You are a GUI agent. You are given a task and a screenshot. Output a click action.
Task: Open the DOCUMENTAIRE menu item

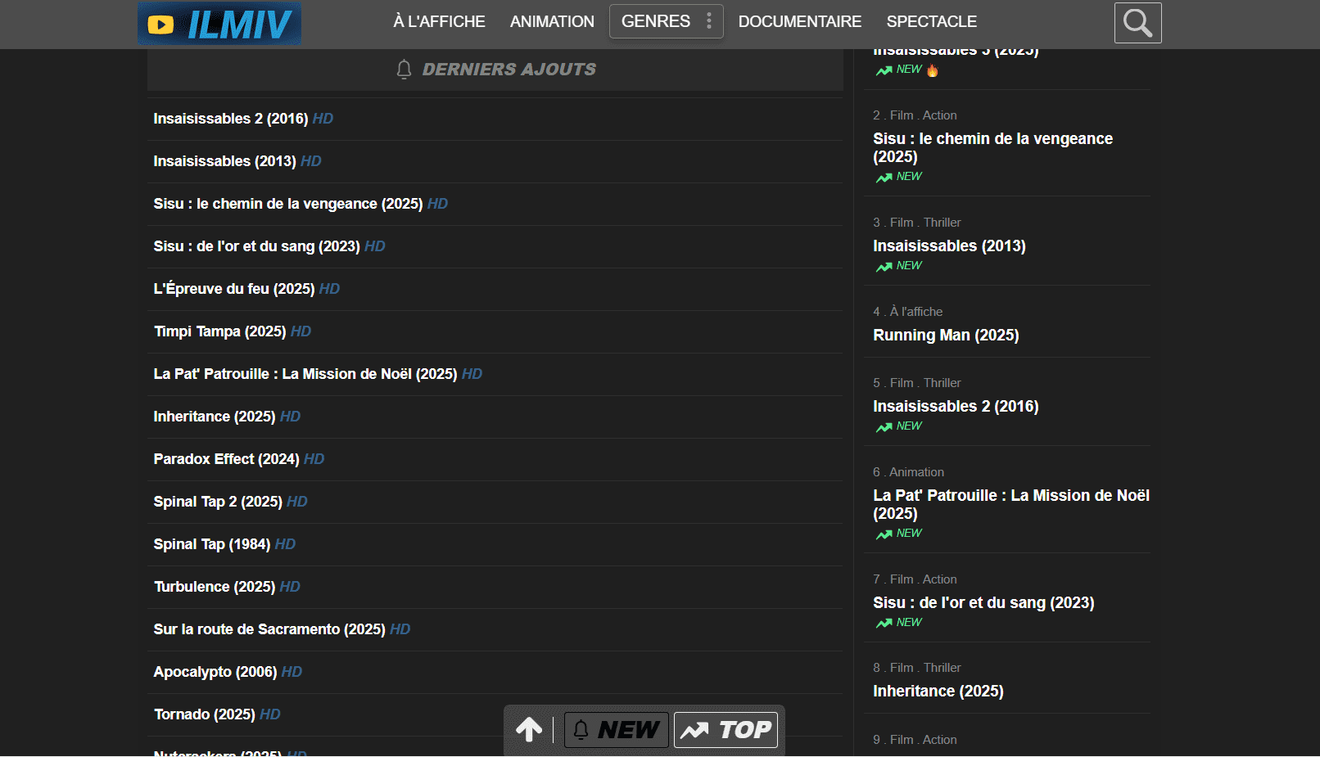point(799,21)
